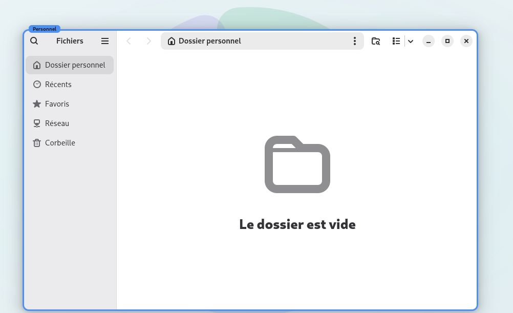This screenshot has height=313, width=513.
Task: Open Réseau network location
Action: pyautogui.click(x=70, y=123)
